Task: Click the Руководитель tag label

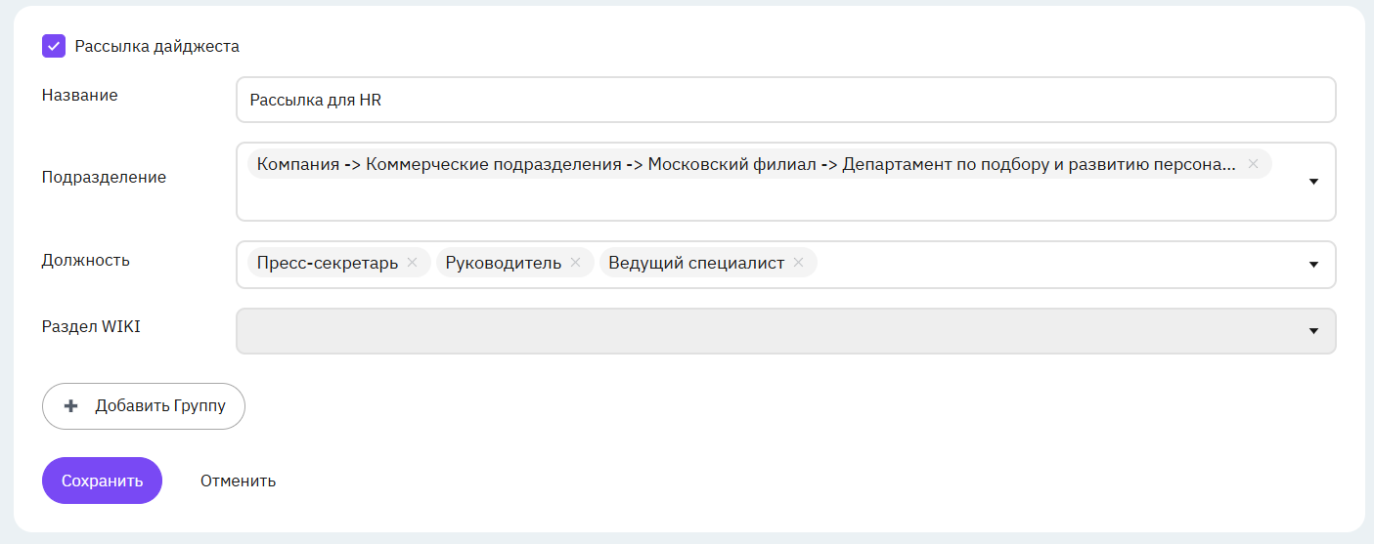Action: pyautogui.click(x=504, y=263)
